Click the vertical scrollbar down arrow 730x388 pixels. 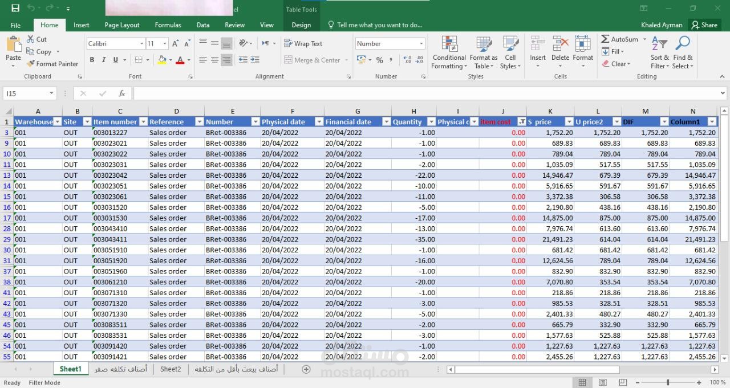[x=724, y=358]
